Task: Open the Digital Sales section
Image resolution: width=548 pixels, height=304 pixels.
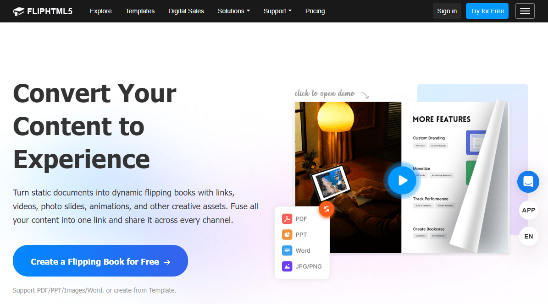Action: point(186,11)
